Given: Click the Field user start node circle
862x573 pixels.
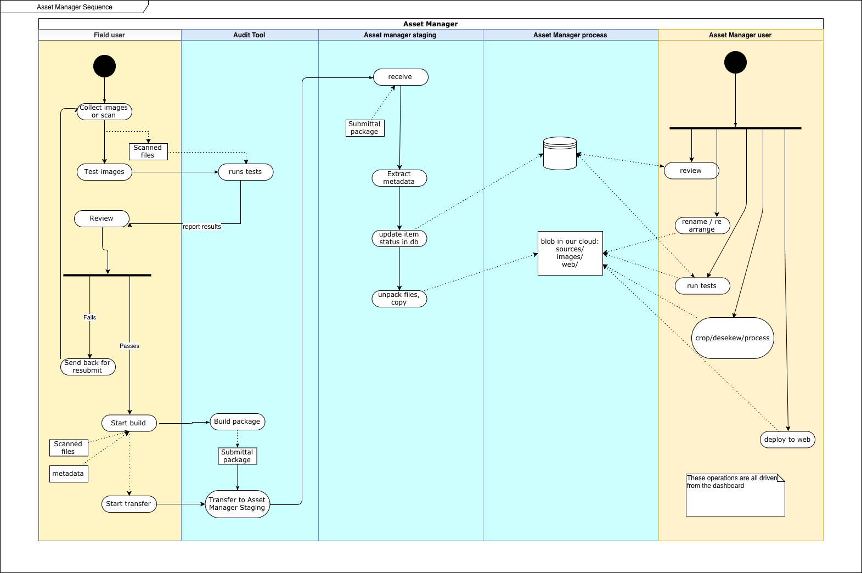Looking at the screenshot, I should [x=104, y=66].
